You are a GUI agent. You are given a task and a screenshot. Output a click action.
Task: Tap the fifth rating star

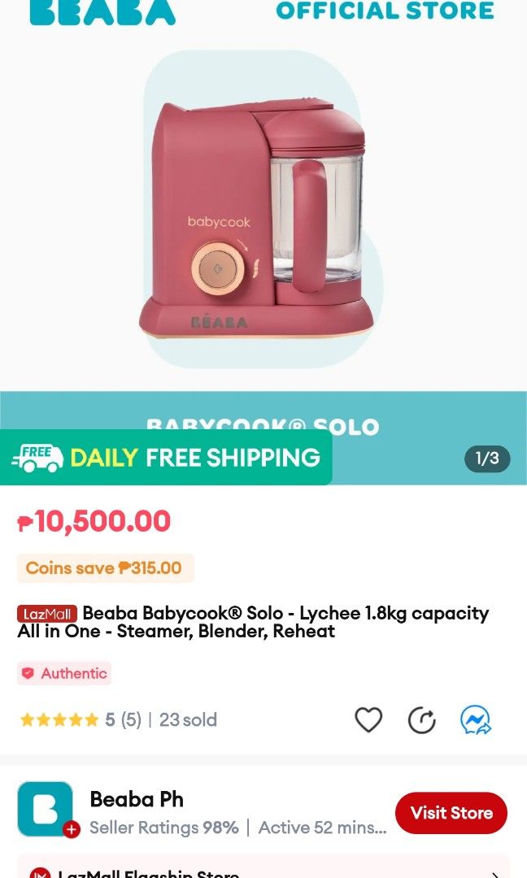click(92, 719)
